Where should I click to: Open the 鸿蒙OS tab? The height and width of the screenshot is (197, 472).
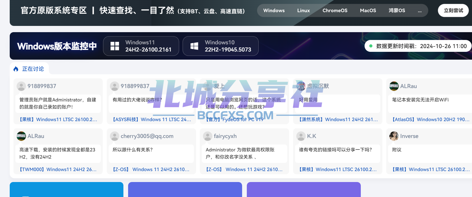pyautogui.click(x=397, y=10)
